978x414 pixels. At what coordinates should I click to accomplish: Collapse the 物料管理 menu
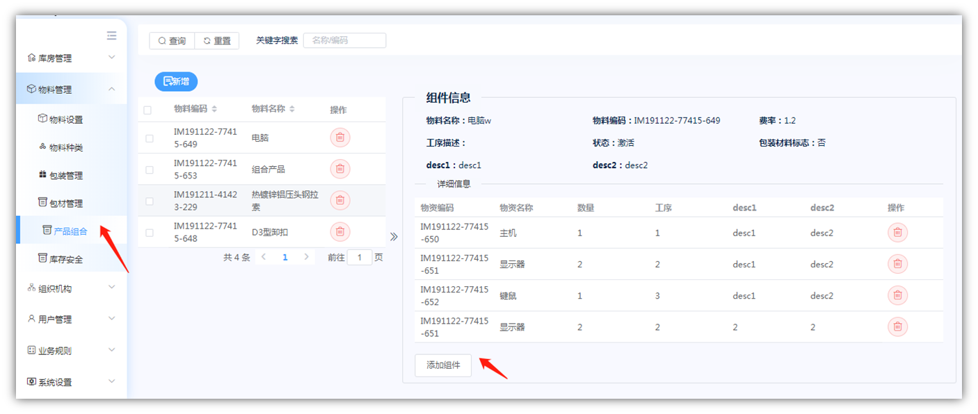pos(70,89)
